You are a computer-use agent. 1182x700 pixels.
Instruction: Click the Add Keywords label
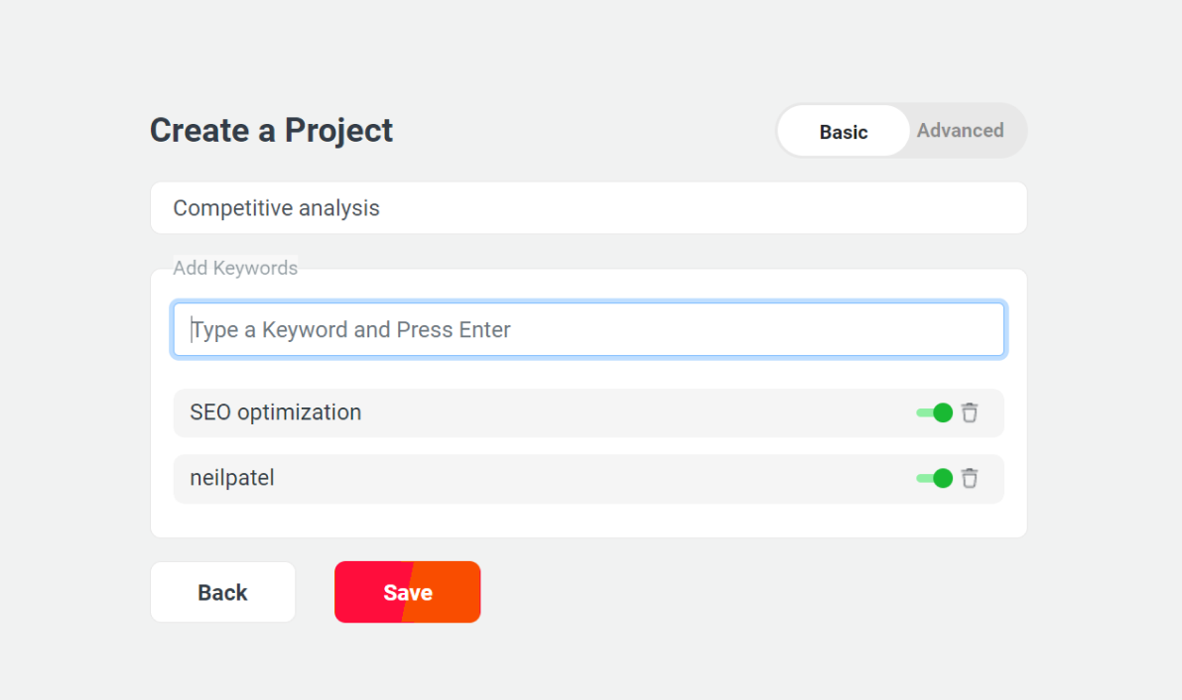point(235,268)
